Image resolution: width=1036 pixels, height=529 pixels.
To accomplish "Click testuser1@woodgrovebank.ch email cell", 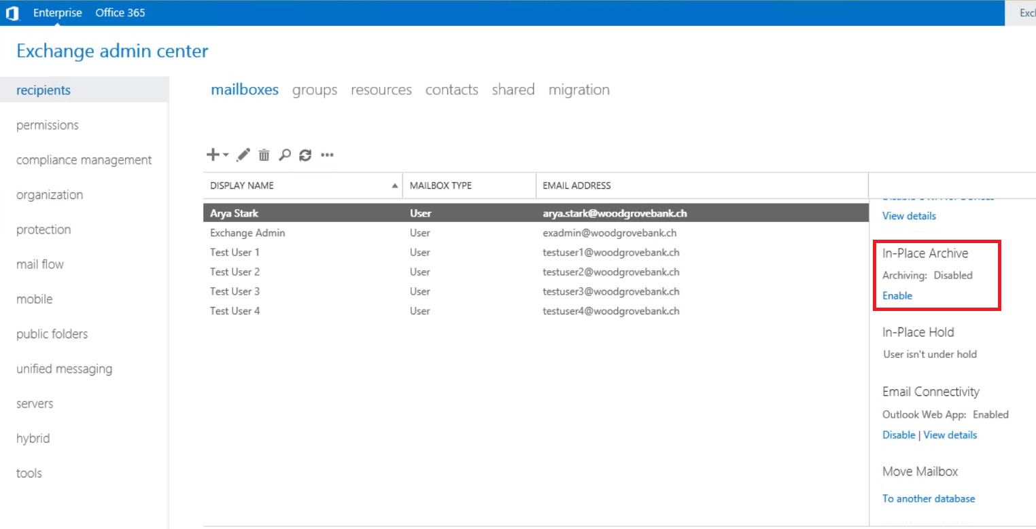I will (611, 253).
